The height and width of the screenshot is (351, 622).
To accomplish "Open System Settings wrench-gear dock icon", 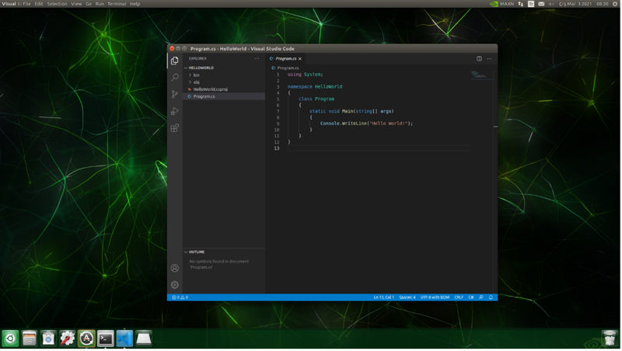I will (x=68, y=339).
